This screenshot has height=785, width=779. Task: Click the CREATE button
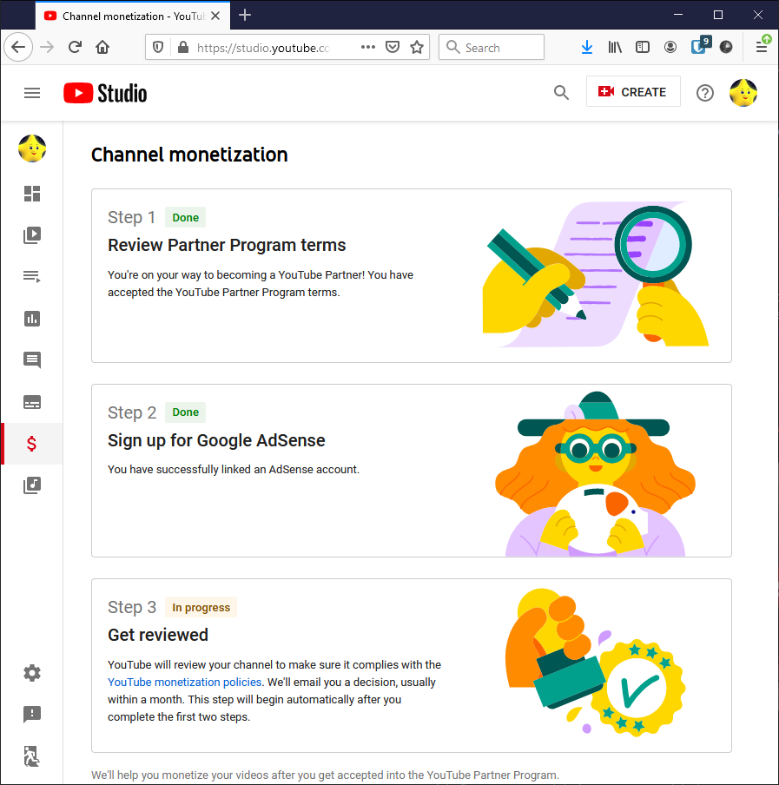tap(633, 92)
